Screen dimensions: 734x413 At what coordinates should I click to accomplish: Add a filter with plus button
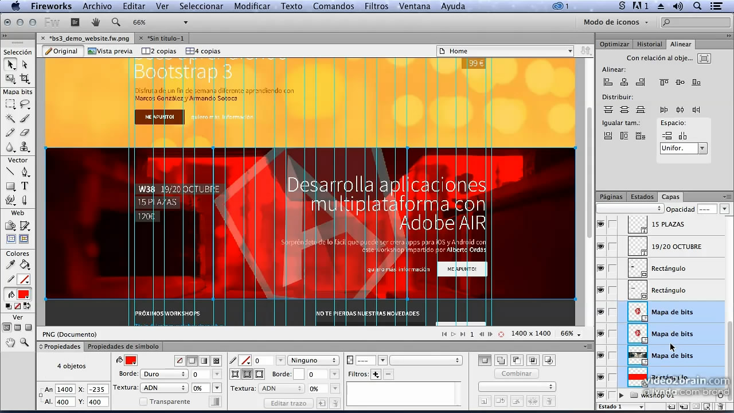[x=376, y=375]
